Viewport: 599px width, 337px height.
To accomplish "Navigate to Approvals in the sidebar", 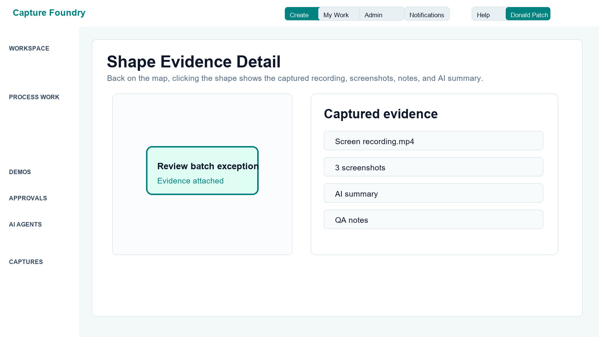I will click(28, 198).
